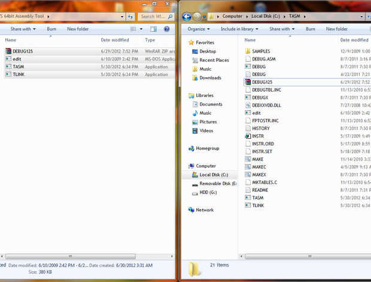
Task: Open the Include in library dropdown
Action: (239, 29)
